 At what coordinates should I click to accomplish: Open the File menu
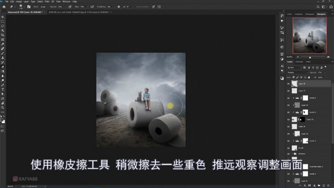pos(7,1)
